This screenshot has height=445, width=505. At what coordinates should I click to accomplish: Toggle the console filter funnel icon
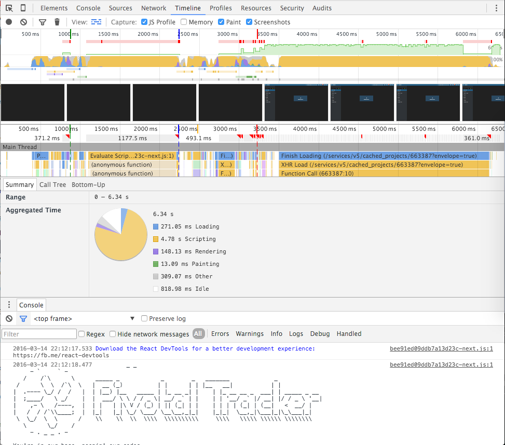coord(23,319)
